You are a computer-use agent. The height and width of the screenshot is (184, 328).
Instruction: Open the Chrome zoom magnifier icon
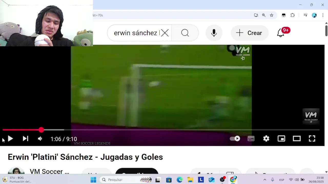pyautogui.click(x=264, y=15)
